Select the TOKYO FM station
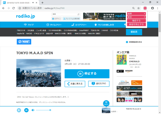This screenshot has height=114, width=161. click(95, 31)
